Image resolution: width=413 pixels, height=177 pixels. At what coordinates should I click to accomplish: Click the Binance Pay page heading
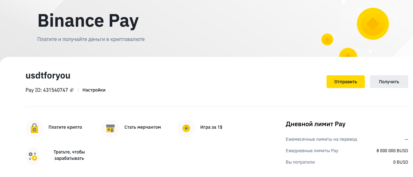(x=88, y=21)
